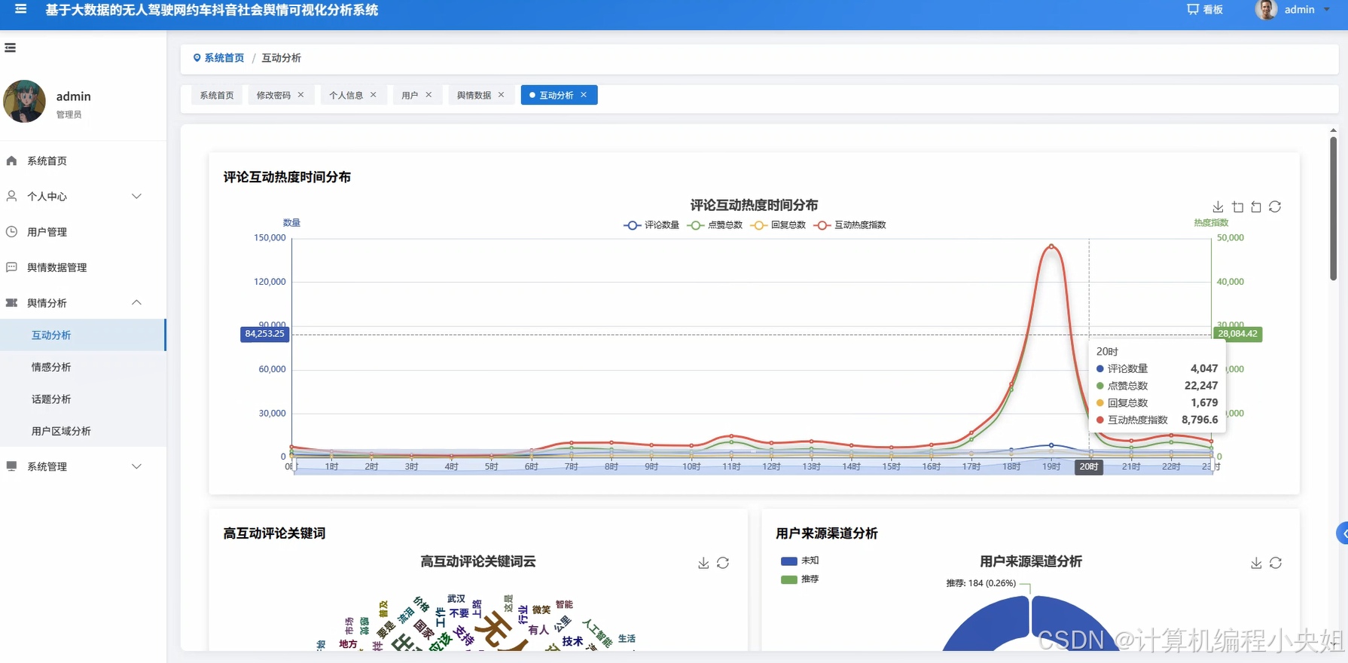This screenshot has height=663, width=1348.
Task: Click the time-range zoom slider under the line chart
Action: click(753, 467)
